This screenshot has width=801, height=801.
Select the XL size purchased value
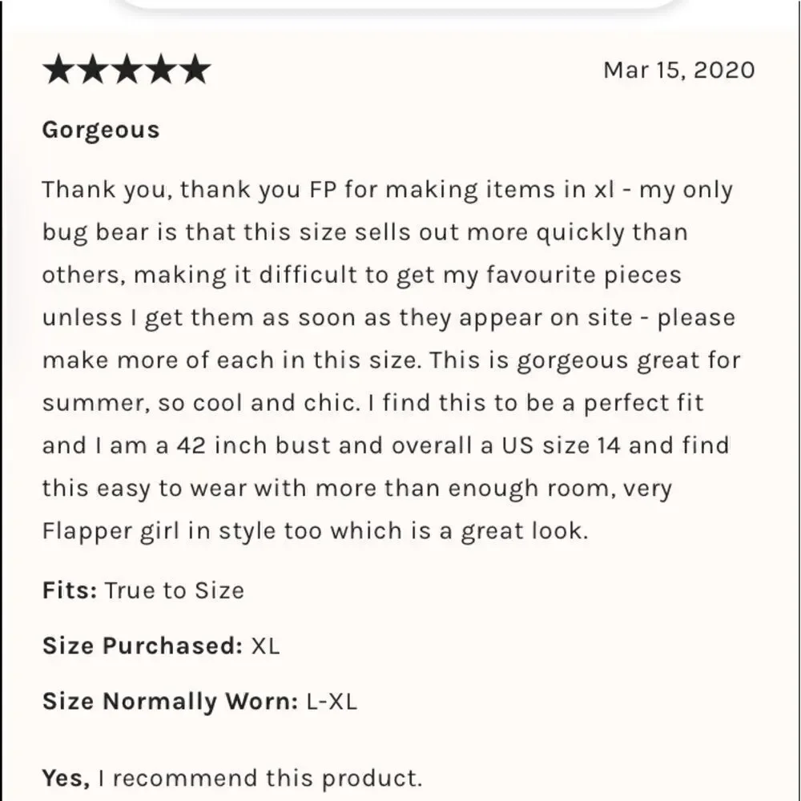[265, 646]
